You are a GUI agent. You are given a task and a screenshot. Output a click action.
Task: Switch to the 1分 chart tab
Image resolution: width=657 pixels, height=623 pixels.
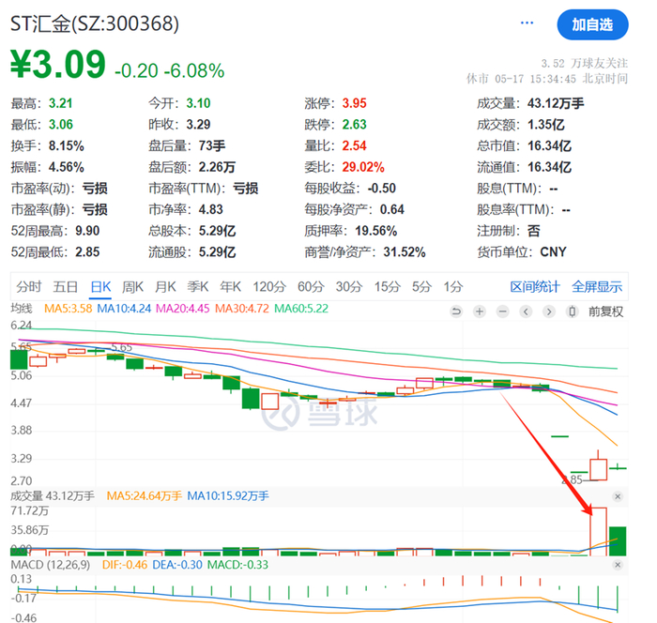pos(453,287)
